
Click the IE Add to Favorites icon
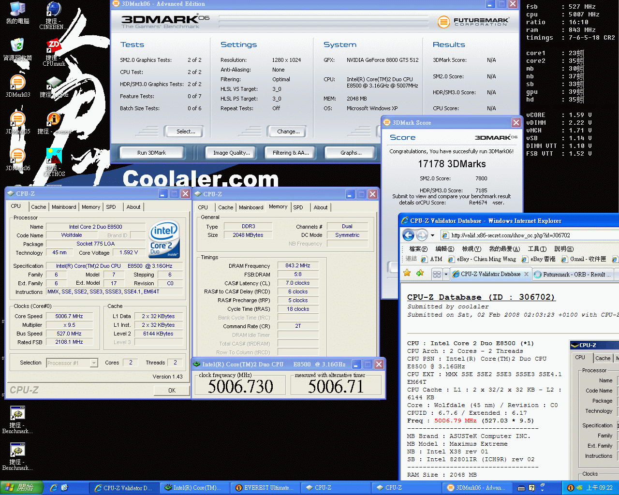420,274
